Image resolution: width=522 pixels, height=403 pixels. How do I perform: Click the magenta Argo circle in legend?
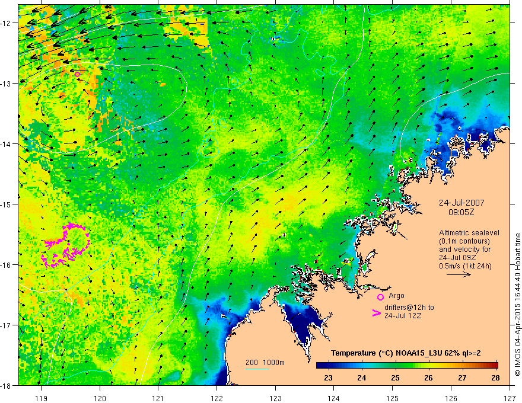(x=380, y=297)
